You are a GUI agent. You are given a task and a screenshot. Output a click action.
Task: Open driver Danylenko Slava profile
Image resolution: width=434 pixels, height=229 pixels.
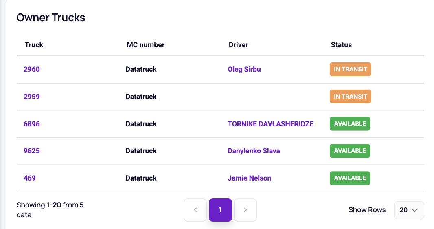(254, 151)
